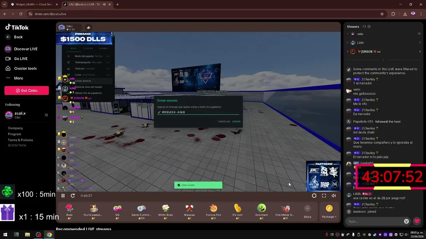Mute the CALI TikTok tab audio
The height and width of the screenshot is (239, 426).
(x=104, y=5)
